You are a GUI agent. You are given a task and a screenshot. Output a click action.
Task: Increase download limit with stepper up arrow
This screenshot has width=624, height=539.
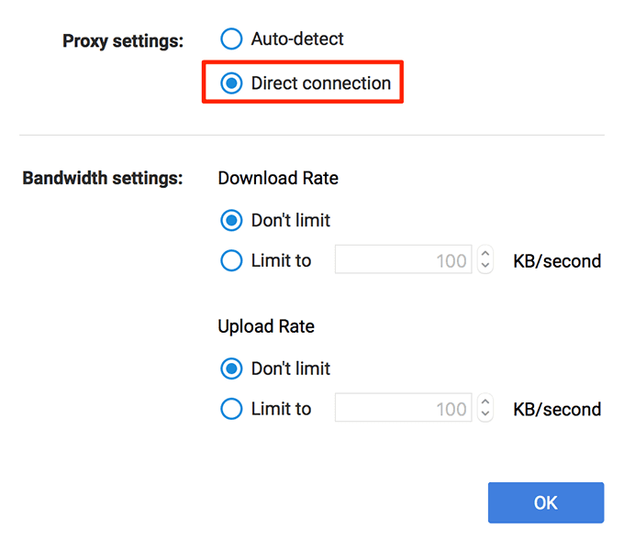pos(485,255)
